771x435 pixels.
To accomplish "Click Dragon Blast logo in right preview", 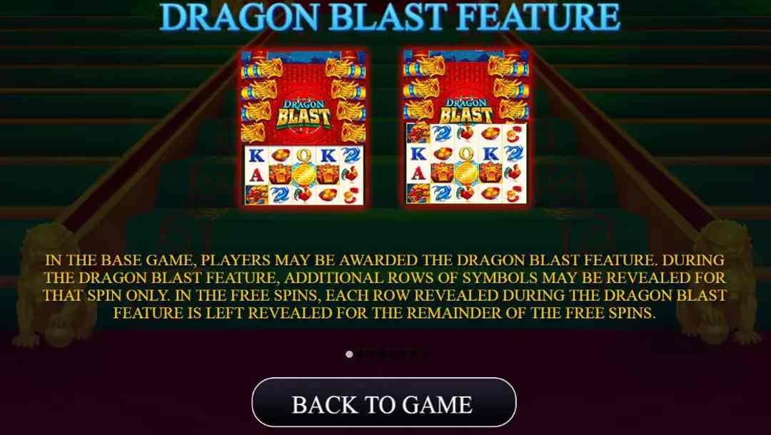I will coord(465,111).
